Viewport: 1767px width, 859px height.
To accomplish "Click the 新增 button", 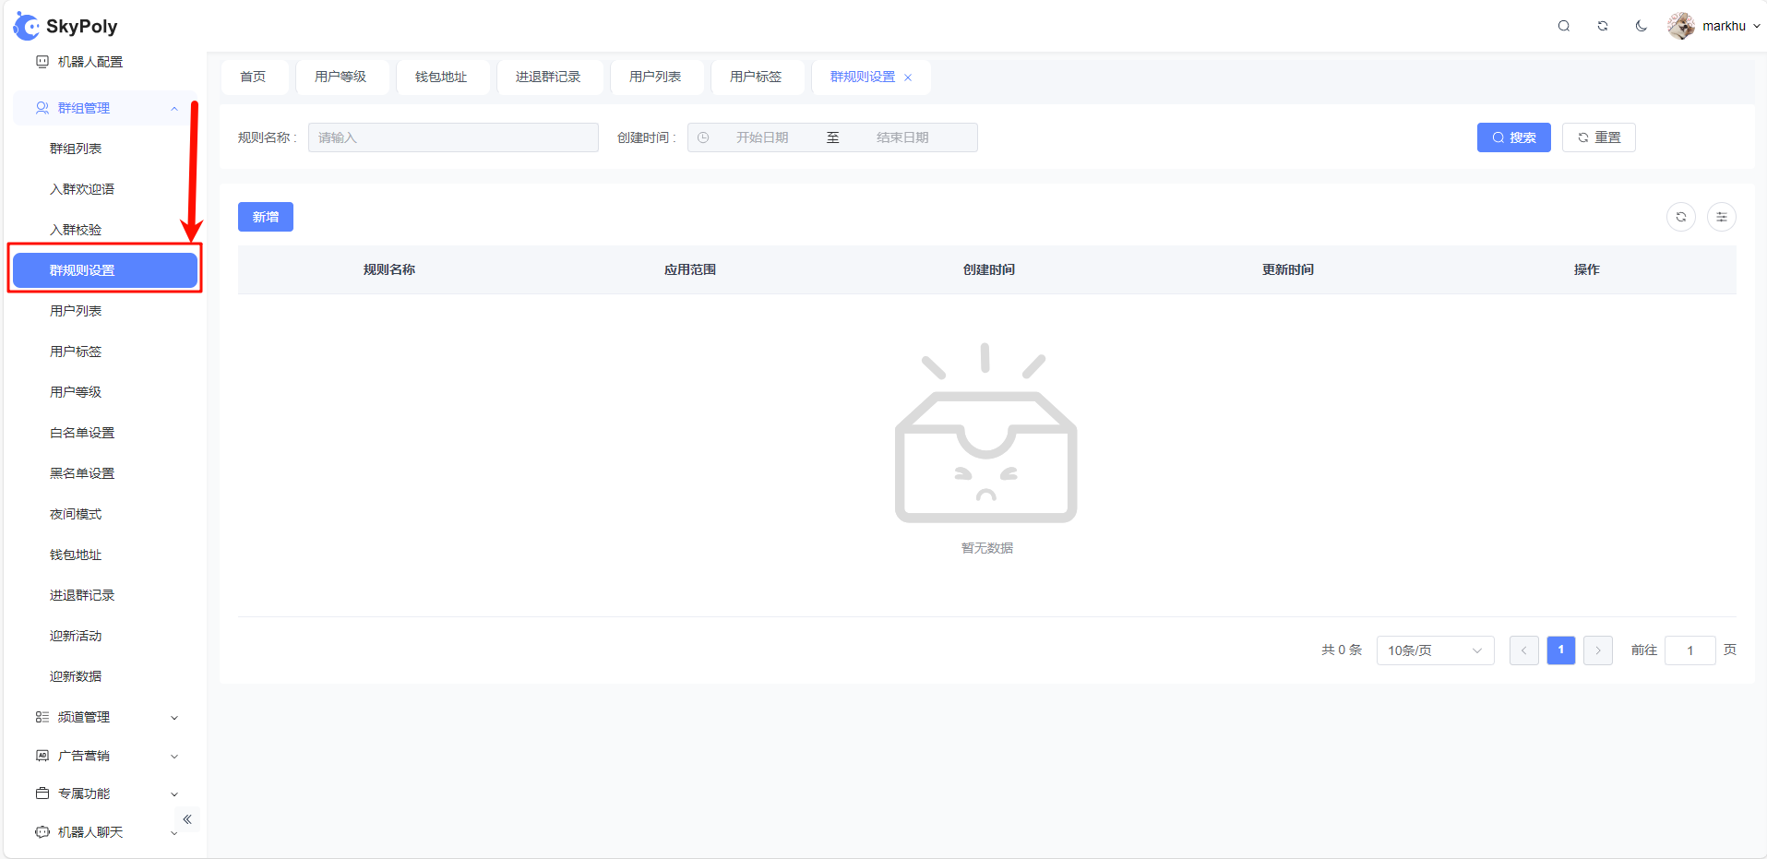I will (265, 217).
